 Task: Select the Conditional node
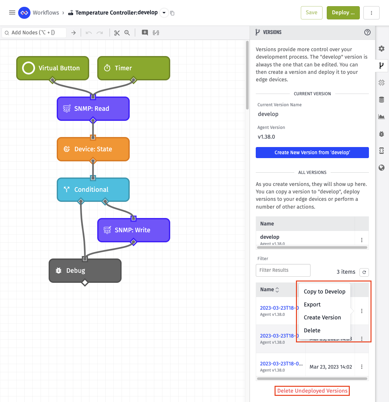pyautogui.click(x=93, y=190)
